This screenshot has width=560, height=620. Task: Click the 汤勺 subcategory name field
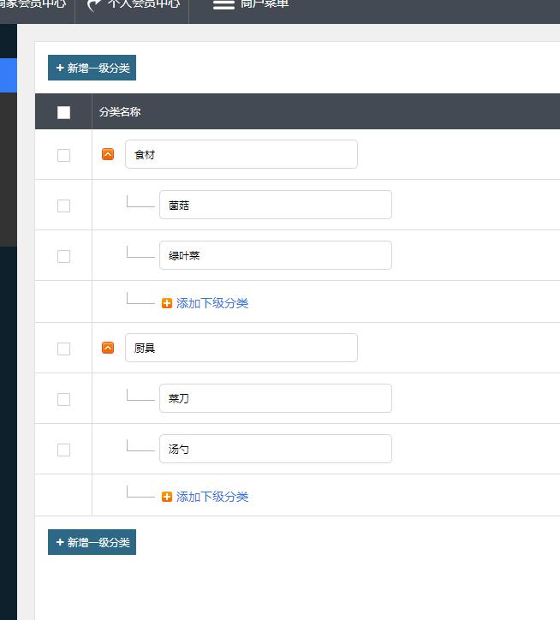tap(276, 449)
